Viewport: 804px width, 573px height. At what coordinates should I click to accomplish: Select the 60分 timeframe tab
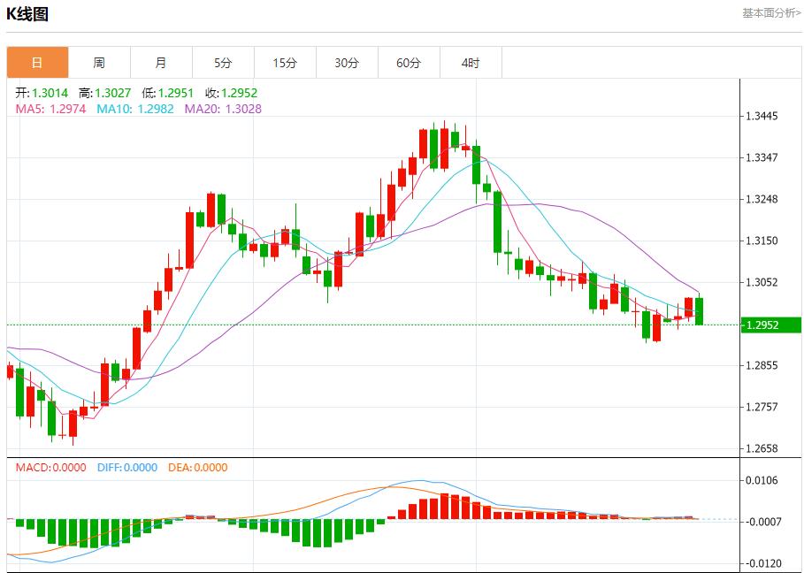(409, 63)
